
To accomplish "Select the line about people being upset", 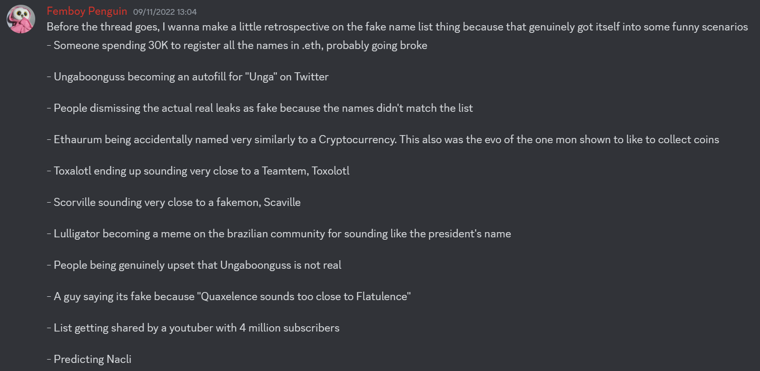I will coord(197,265).
